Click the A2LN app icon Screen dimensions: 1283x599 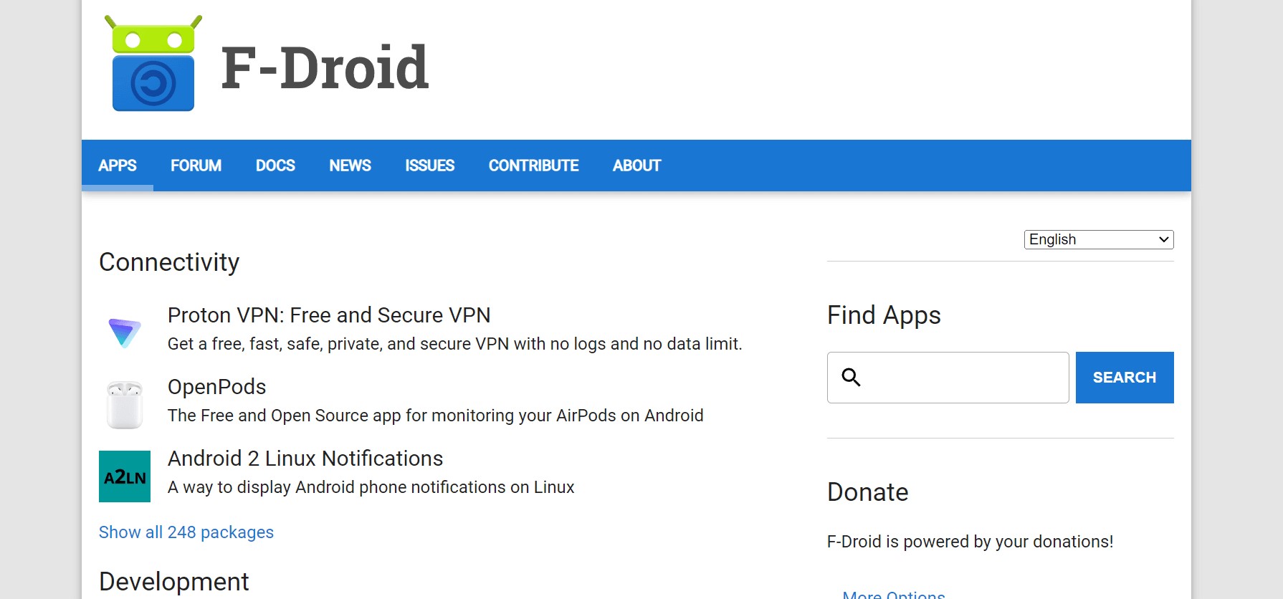[x=125, y=476]
